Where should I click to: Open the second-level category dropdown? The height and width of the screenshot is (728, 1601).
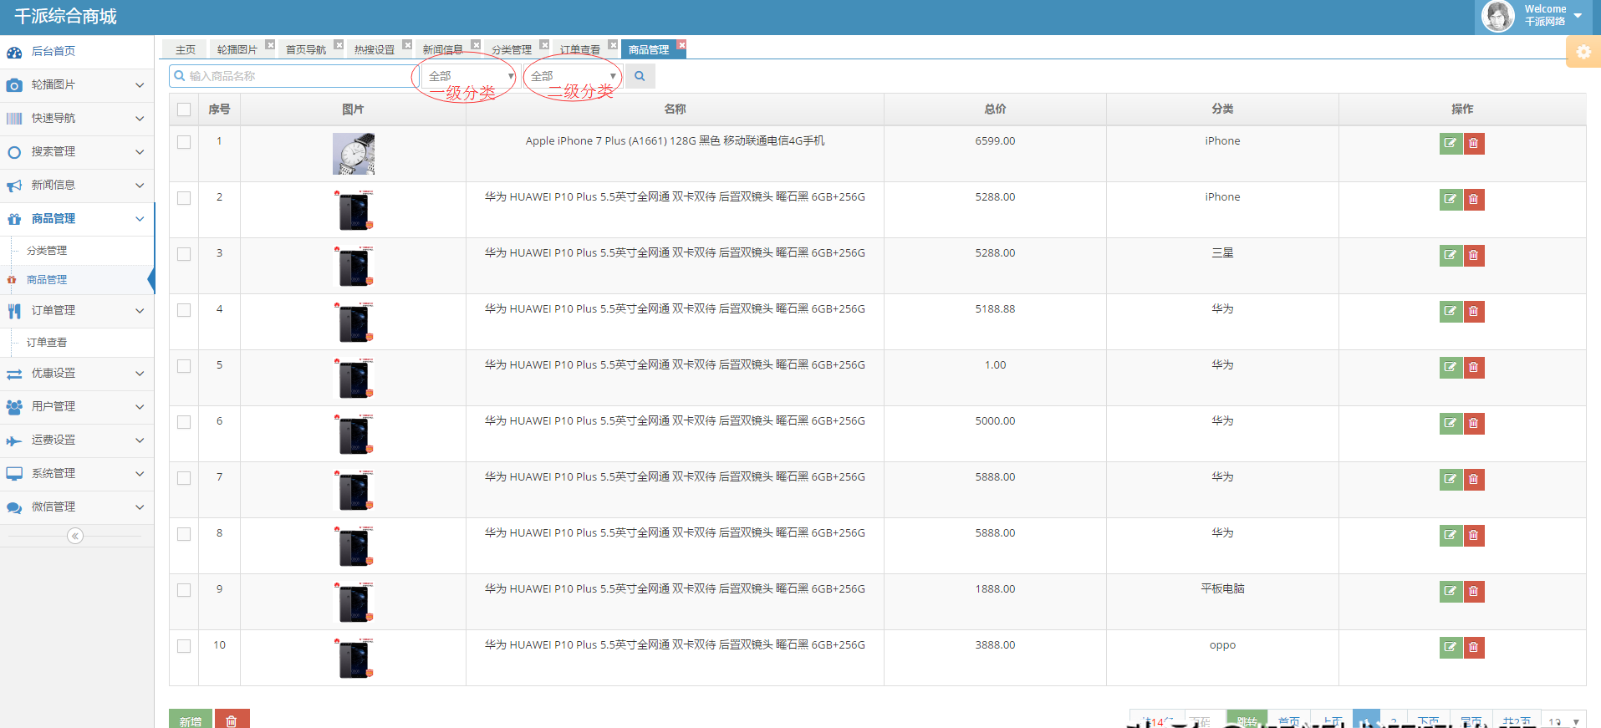572,76
